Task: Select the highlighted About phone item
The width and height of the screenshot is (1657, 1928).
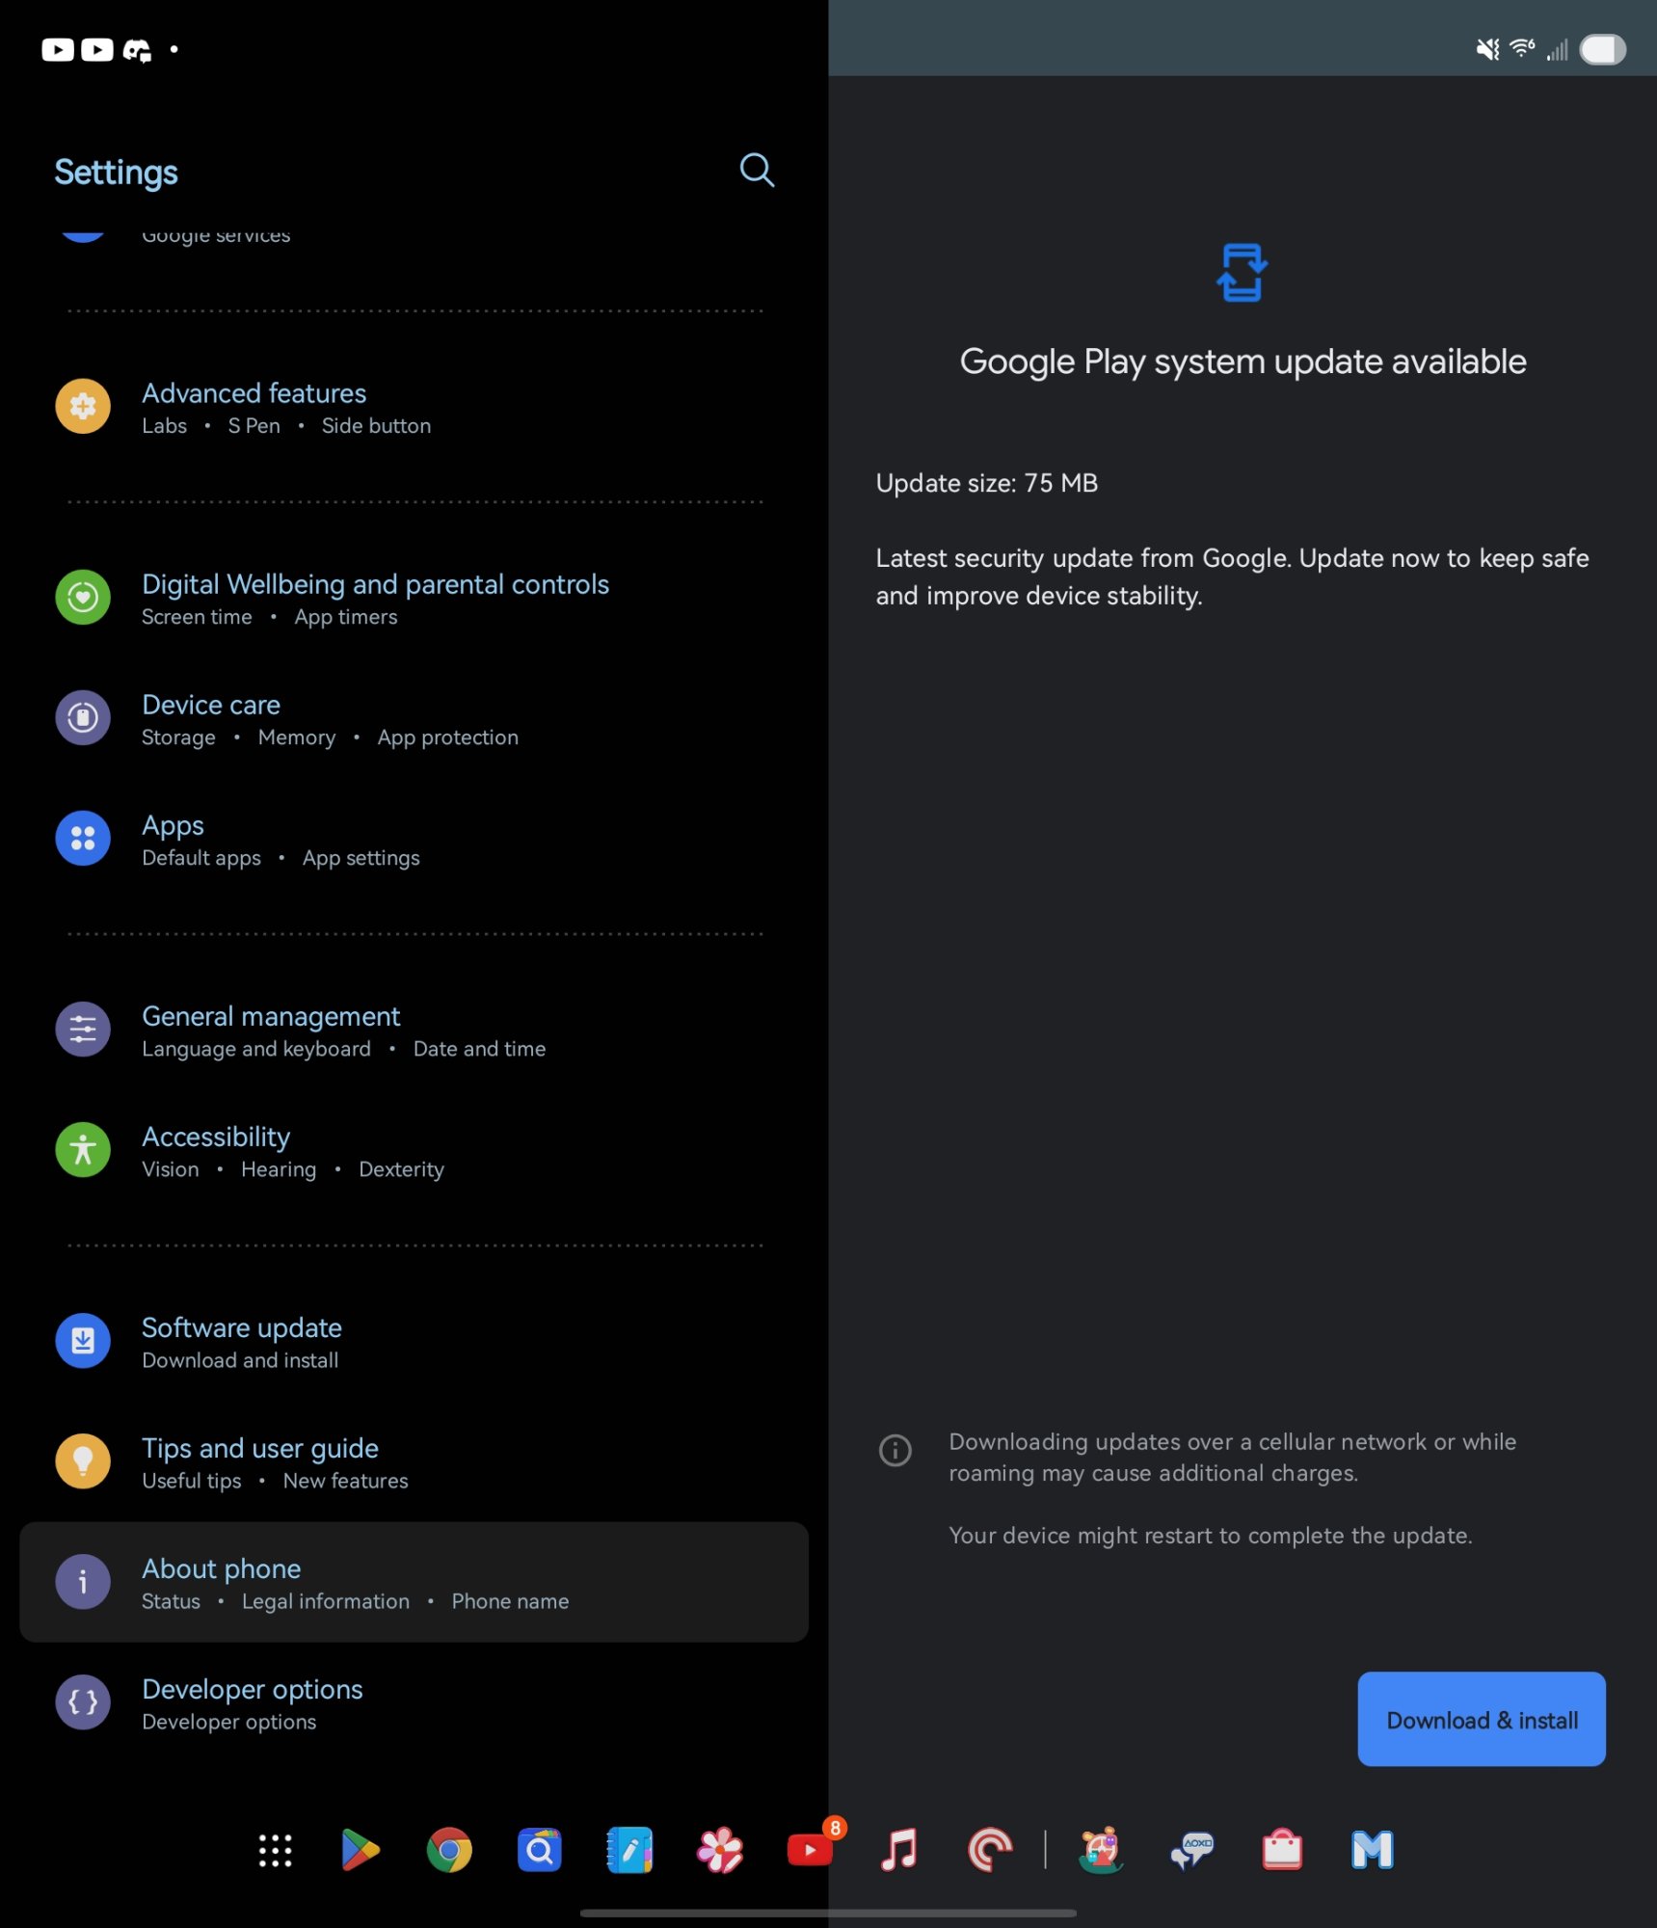Action: [x=414, y=1582]
